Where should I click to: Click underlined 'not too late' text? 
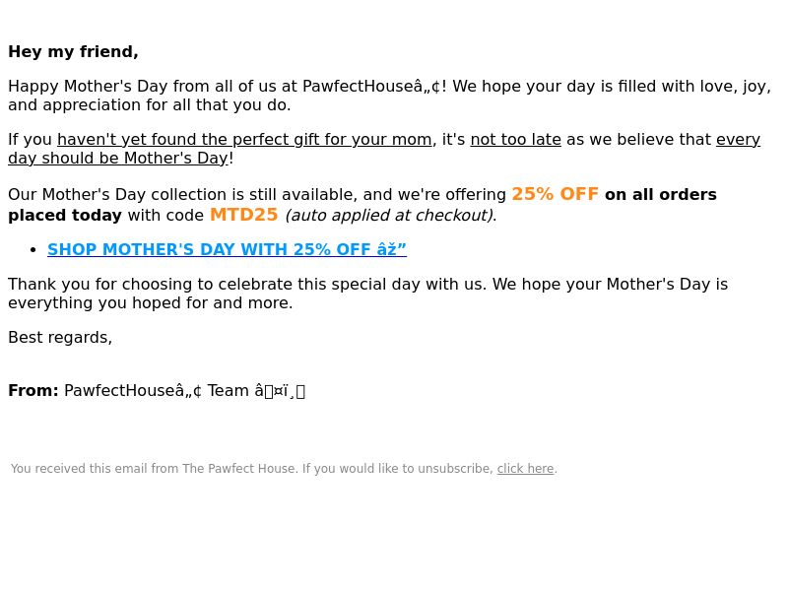(515, 139)
